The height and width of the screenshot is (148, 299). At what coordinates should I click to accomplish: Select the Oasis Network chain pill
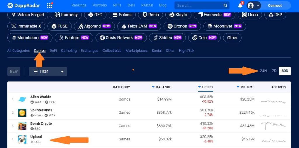[x=121, y=38]
